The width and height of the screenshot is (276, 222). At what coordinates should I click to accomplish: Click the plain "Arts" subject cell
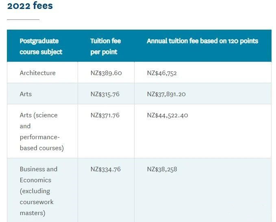tap(26, 94)
